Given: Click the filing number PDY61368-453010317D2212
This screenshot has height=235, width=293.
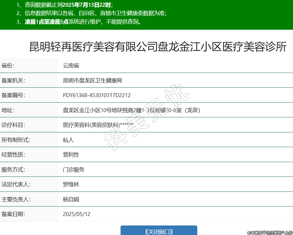Looking at the screenshot, I should tap(97, 95).
